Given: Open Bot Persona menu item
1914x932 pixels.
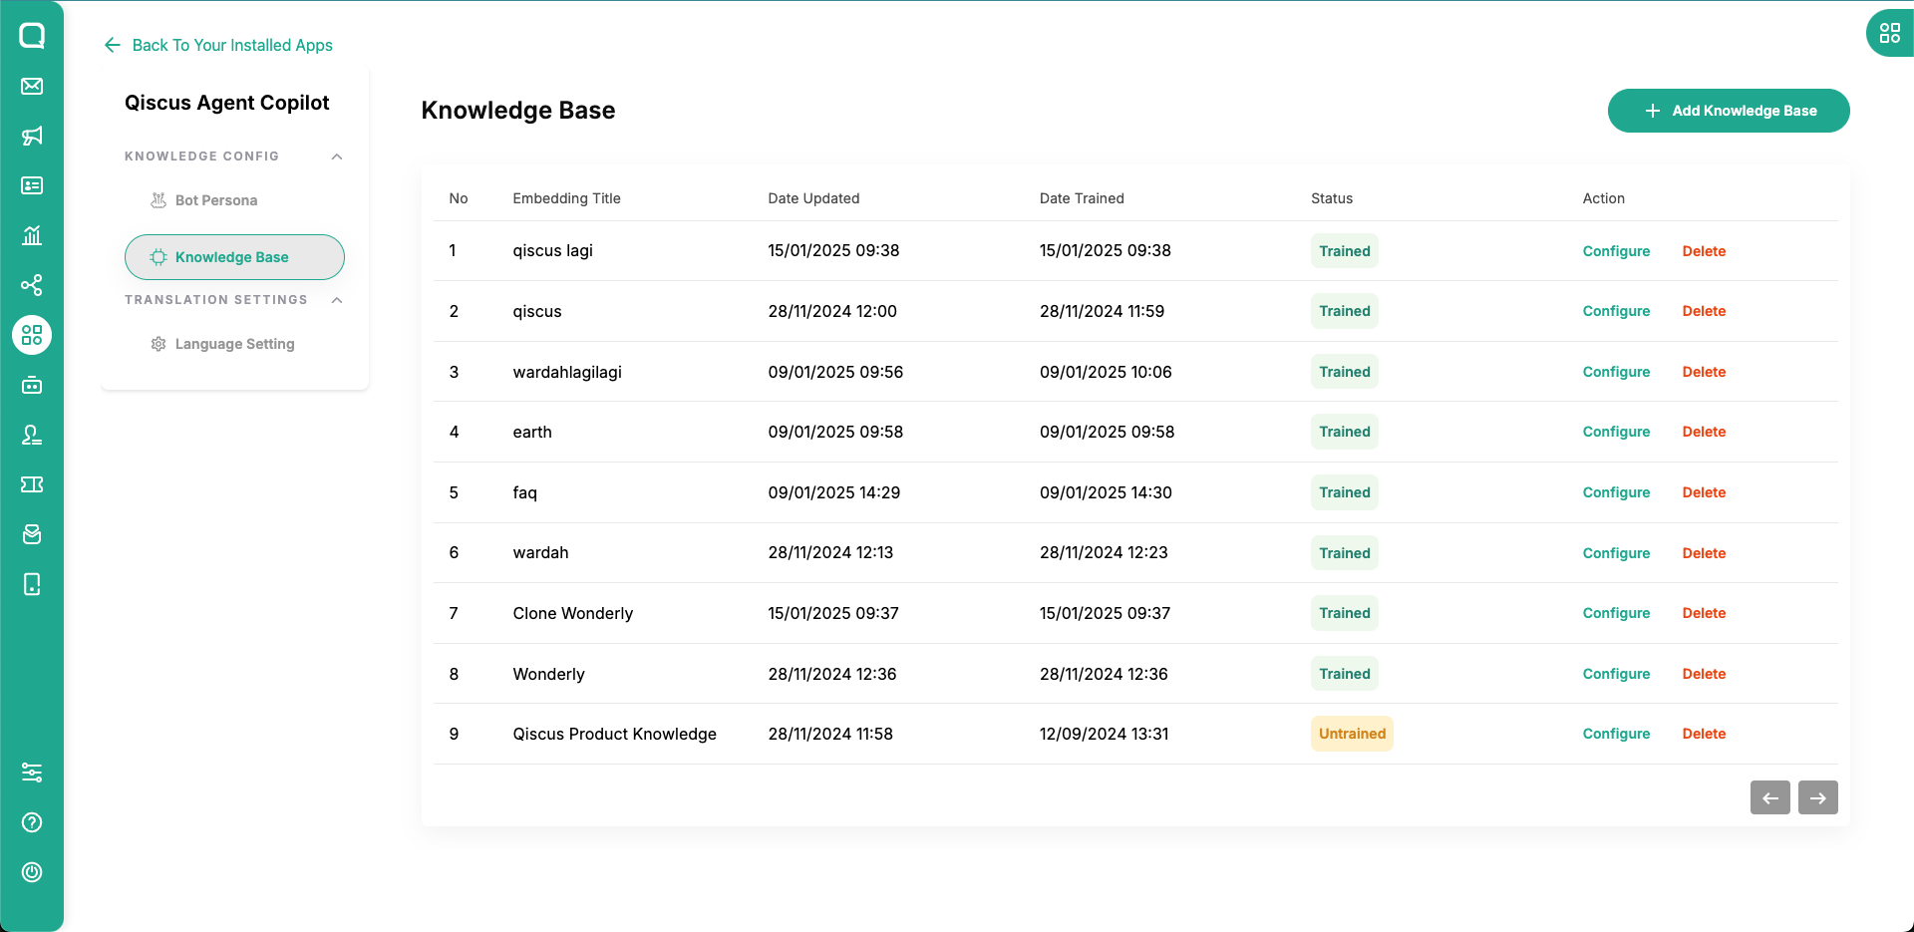Looking at the screenshot, I should click(234, 200).
